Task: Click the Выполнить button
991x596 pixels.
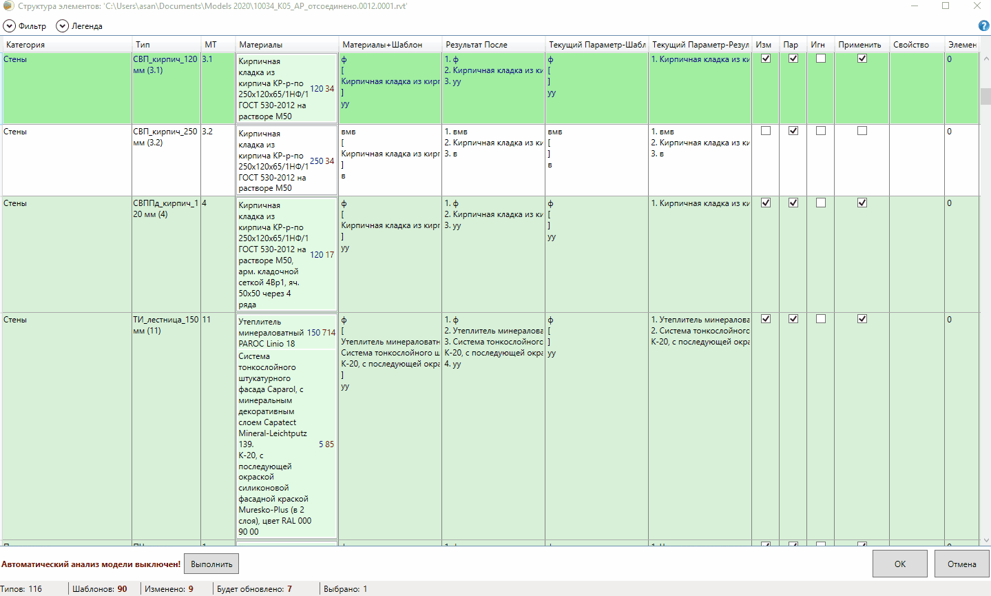Action: point(211,564)
